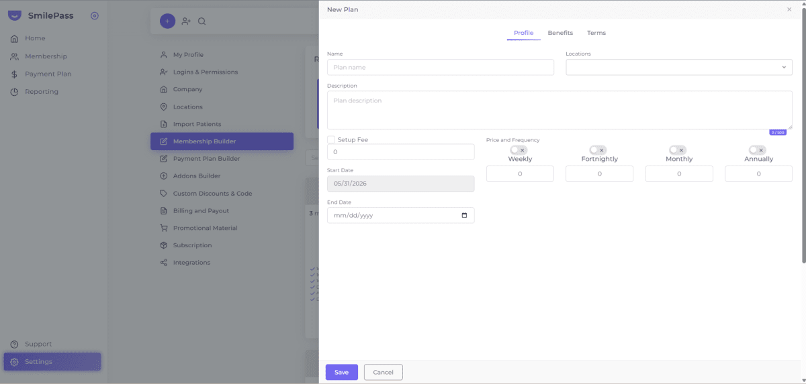Screen dimensions: 806x384
Task: Switch to the Terms tab
Action: pyautogui.click(x=596, y=33)
